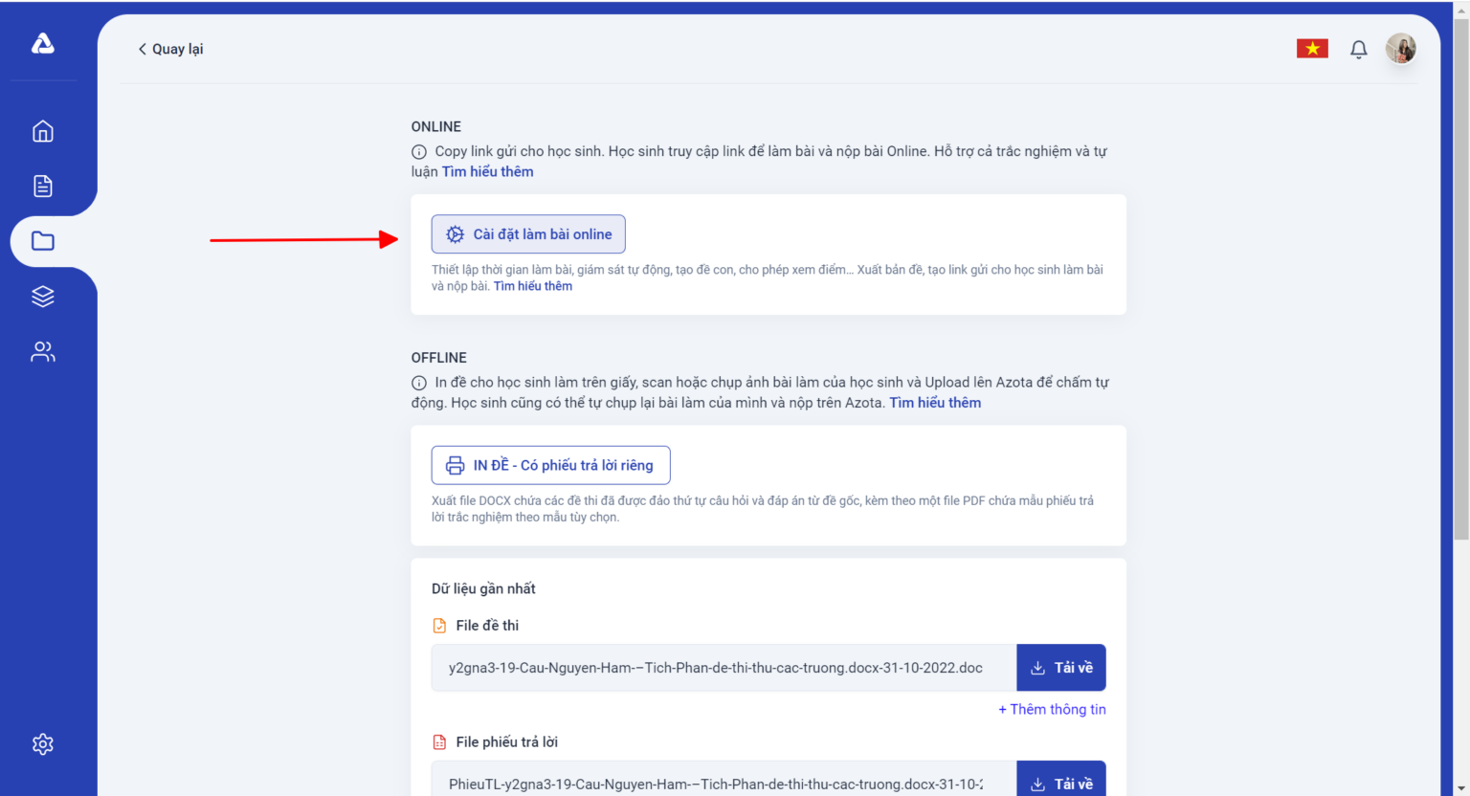Select the folder icon in the sidebar
Viewport: 1470px width, 796px height.
[43, 241]
